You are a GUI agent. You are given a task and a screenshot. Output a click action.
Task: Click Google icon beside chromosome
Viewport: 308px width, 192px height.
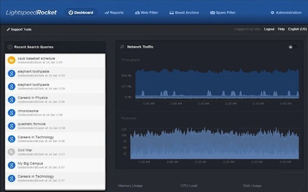[12, 113]
